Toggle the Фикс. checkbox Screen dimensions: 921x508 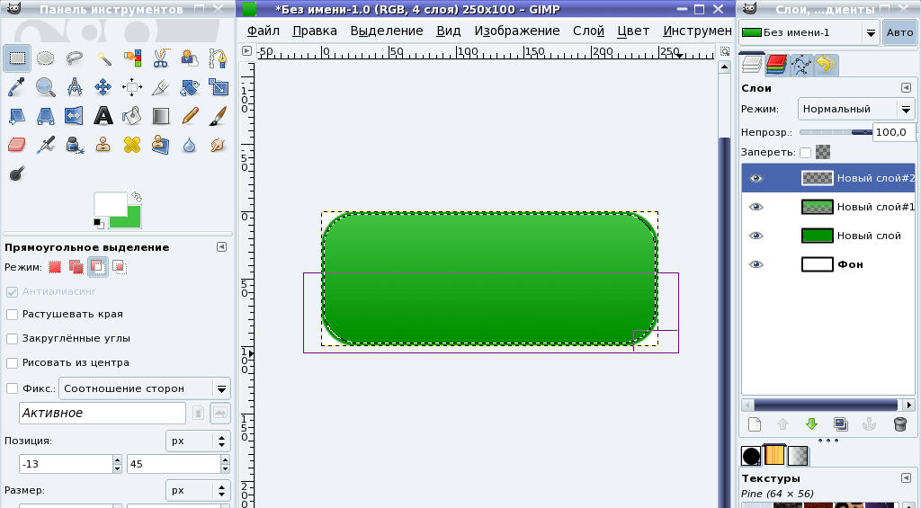(x=12, y=388)
